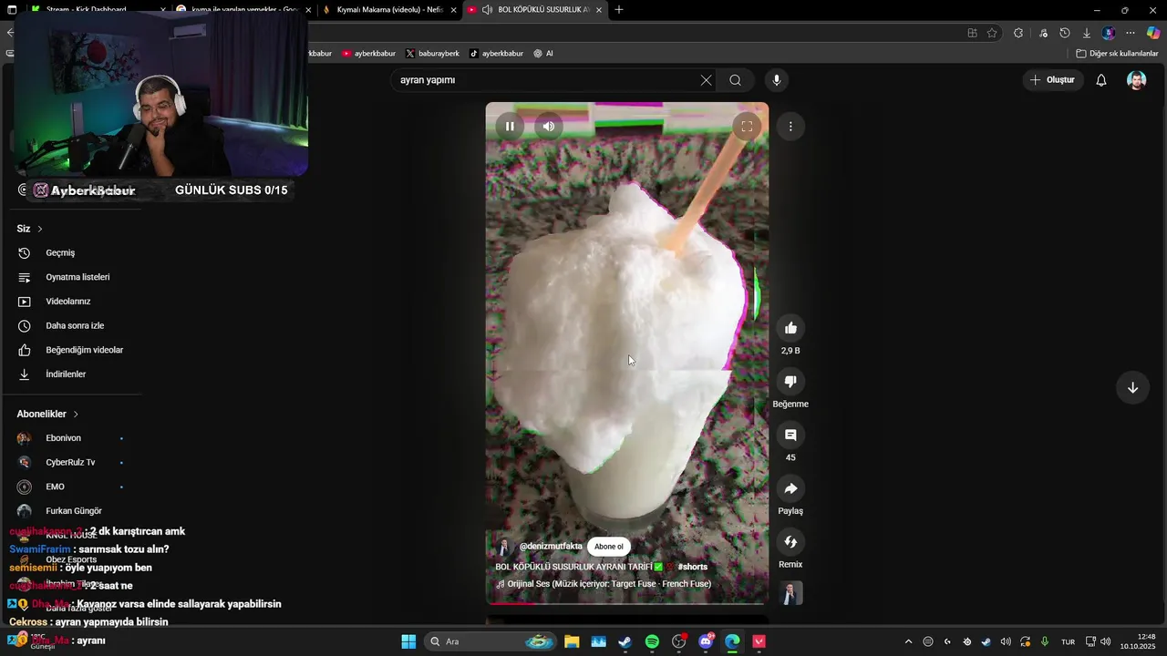Open the TUR language switcher
The height and width of the screenshot is (656, 1167).
pos(1068,641)
